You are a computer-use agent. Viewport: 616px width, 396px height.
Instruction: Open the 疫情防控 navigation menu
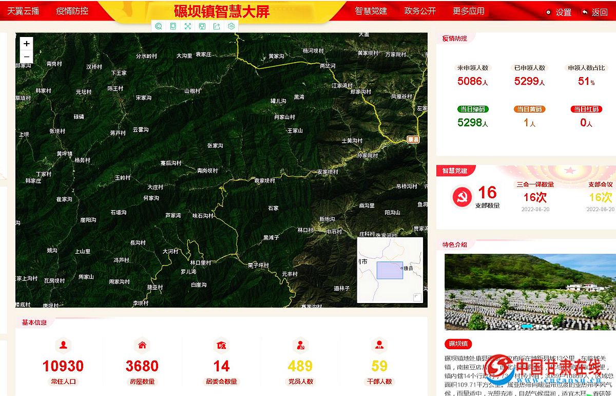tap(72, 11)
